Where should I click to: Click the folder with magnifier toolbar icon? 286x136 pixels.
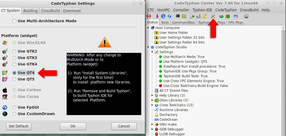184,16
